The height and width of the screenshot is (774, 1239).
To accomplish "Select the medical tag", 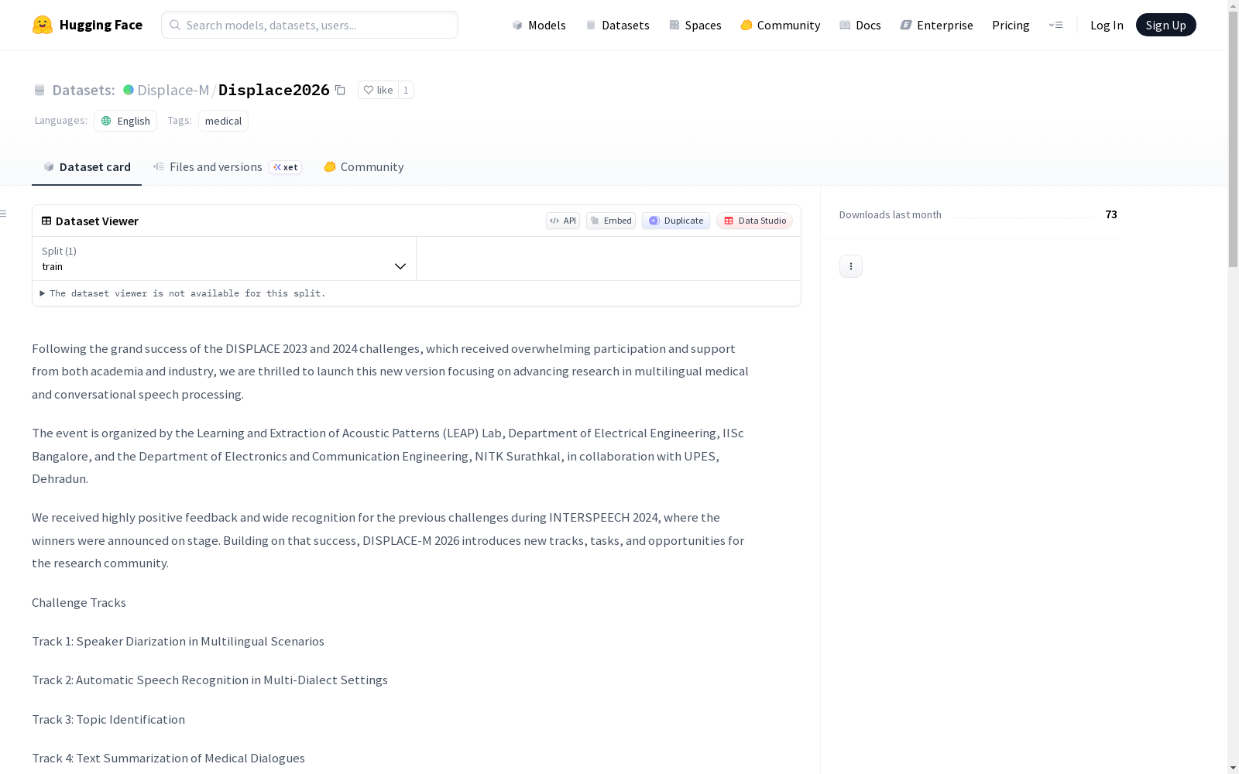I will (x=223, y=121).
